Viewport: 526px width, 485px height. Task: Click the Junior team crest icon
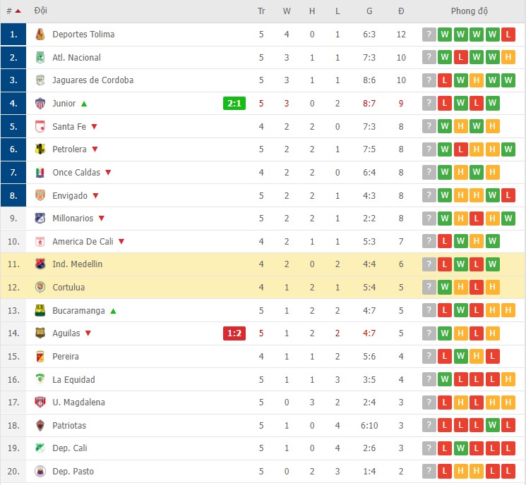tap(40, 104)
